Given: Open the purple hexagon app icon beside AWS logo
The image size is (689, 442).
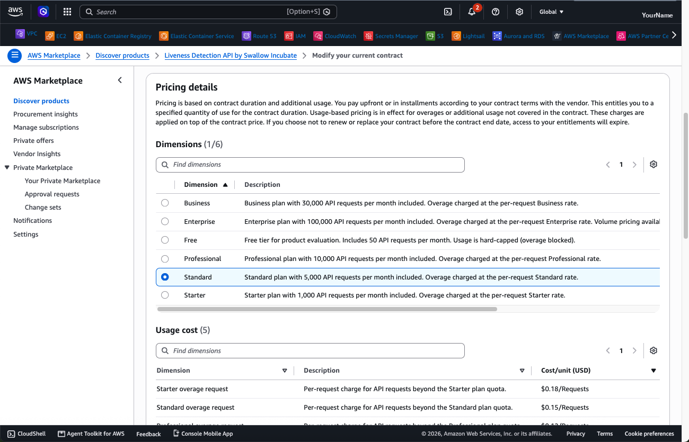Looking at the screenshot, I should (x=43, y=12).
